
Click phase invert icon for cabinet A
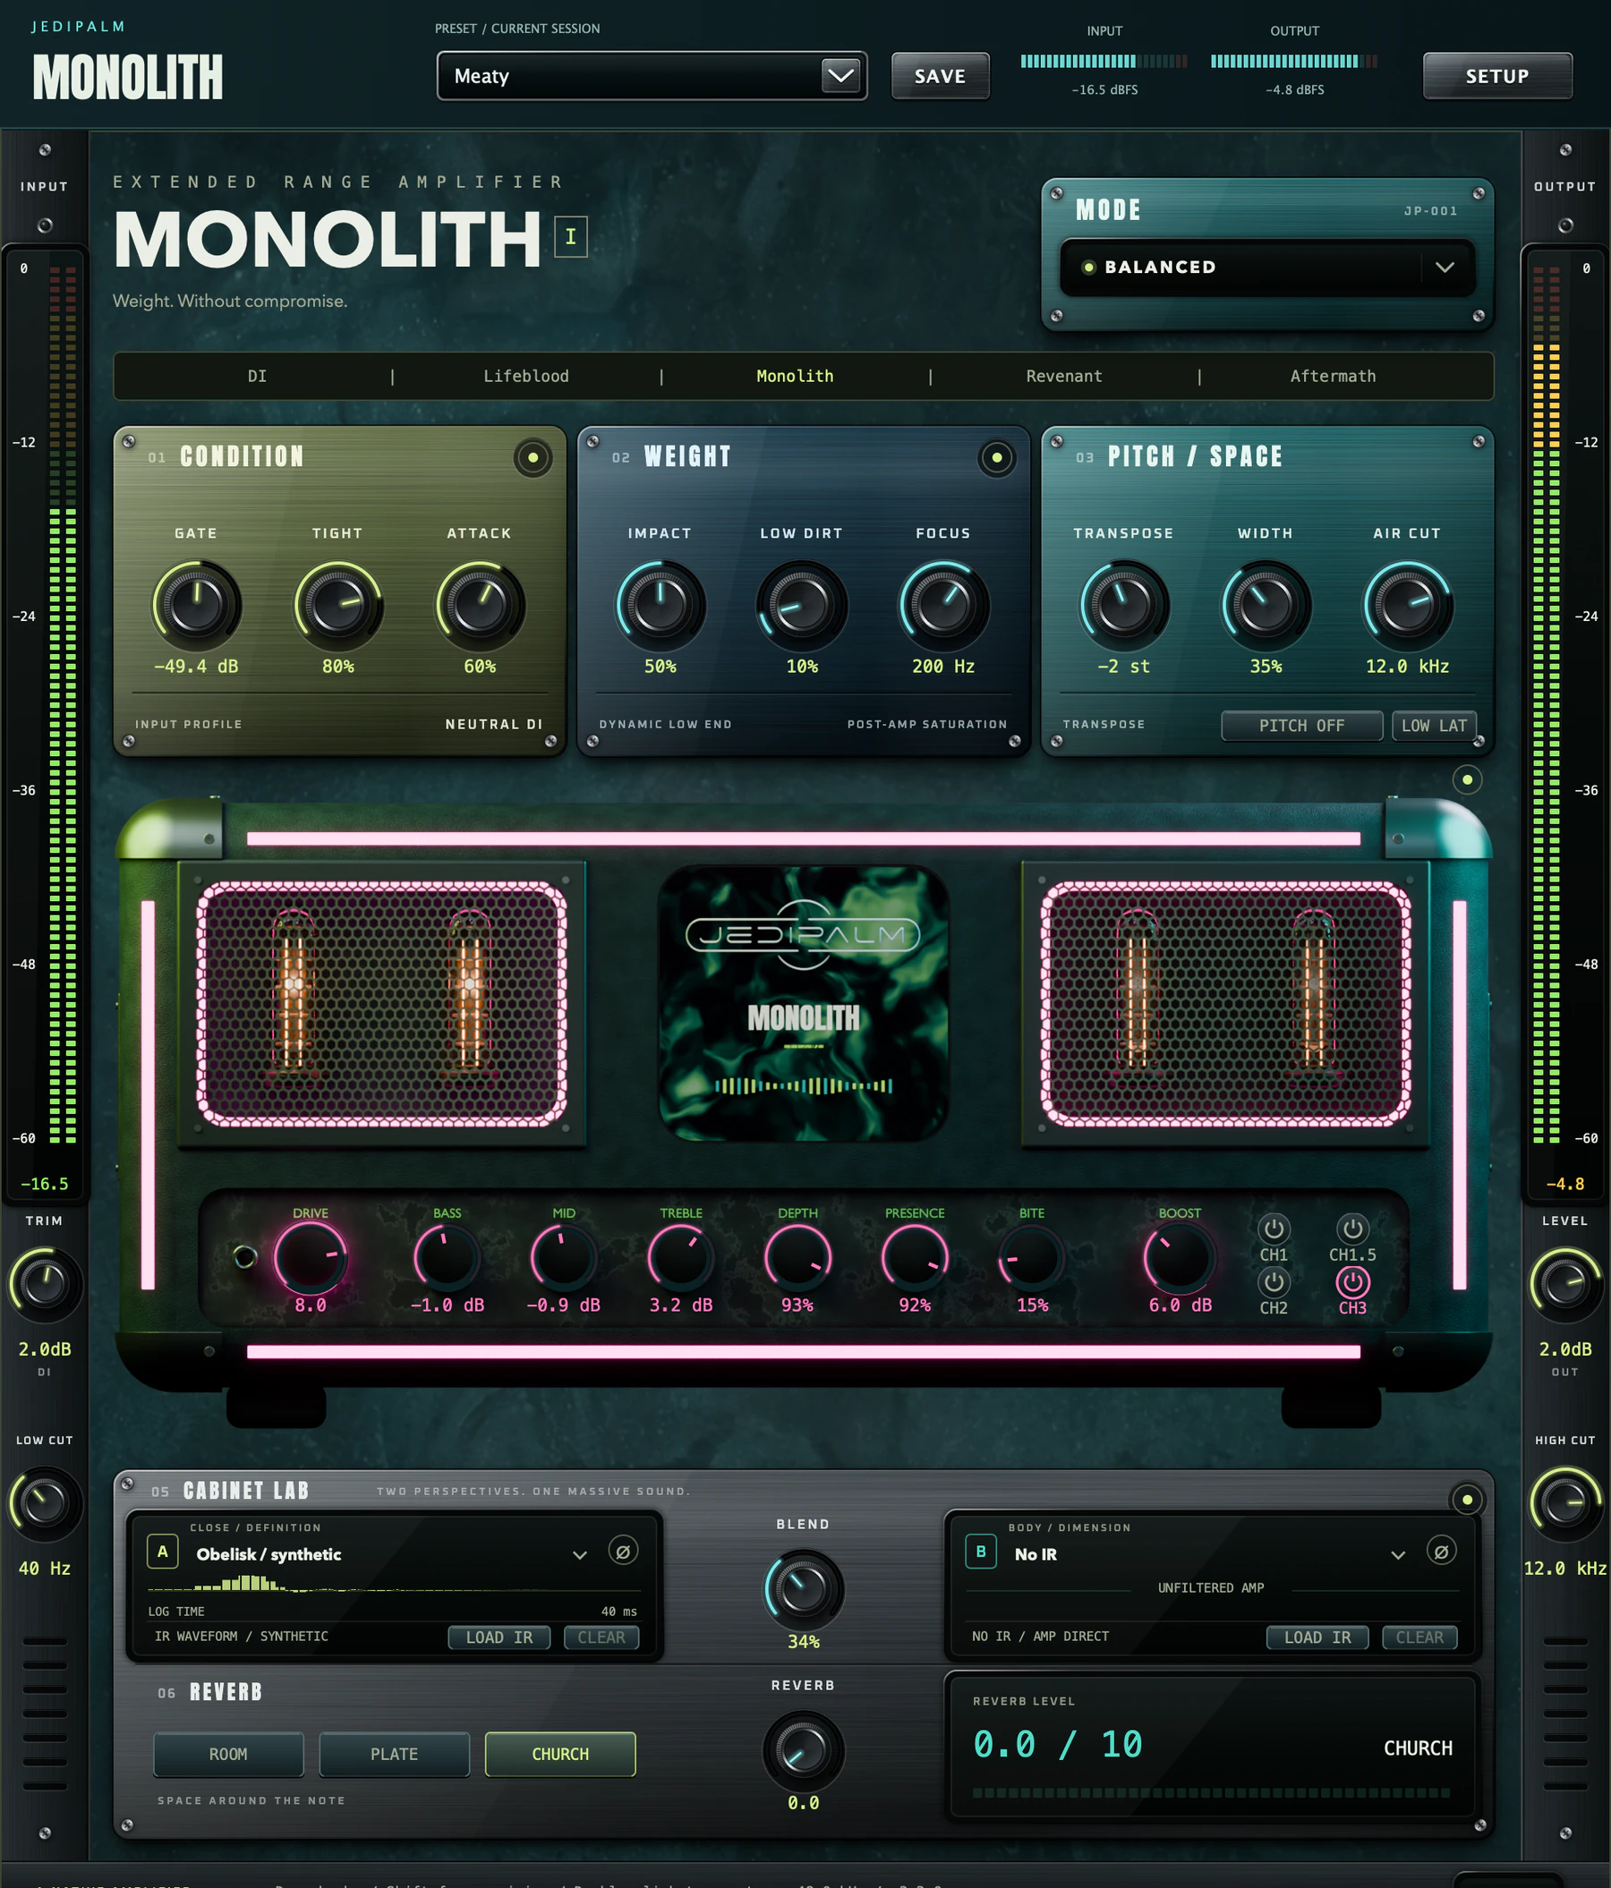tap(622, 1551)
